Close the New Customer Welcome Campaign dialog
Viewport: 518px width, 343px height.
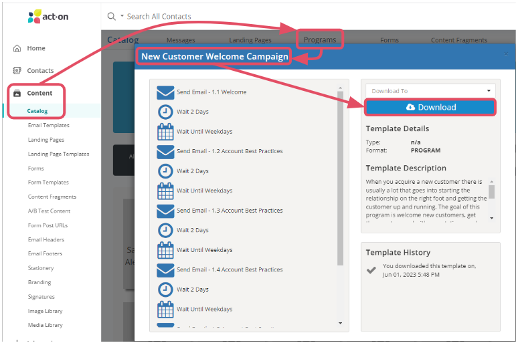point(506,54)
